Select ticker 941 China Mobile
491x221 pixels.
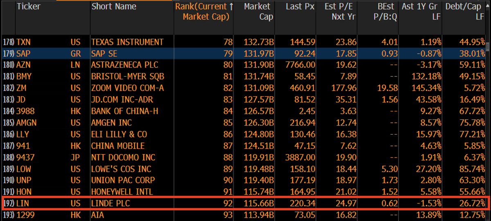point(23,146)
